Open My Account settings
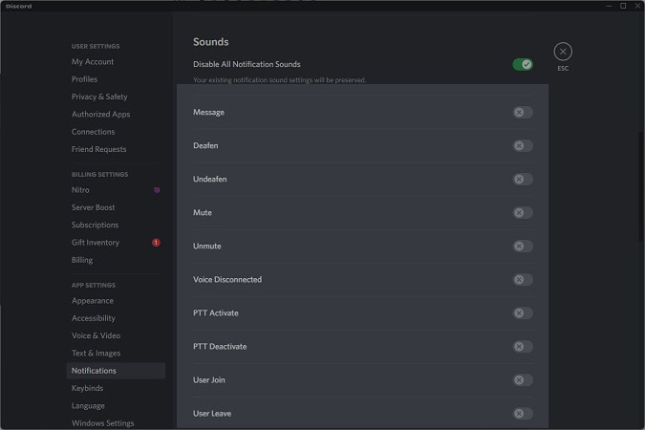The width and height of the screenshot is (645, 430). pos(93,62)
